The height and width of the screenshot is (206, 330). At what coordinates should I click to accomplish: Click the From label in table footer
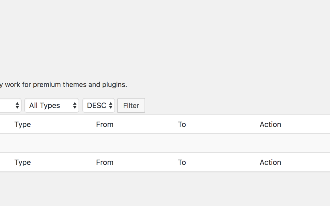point(105,162)
